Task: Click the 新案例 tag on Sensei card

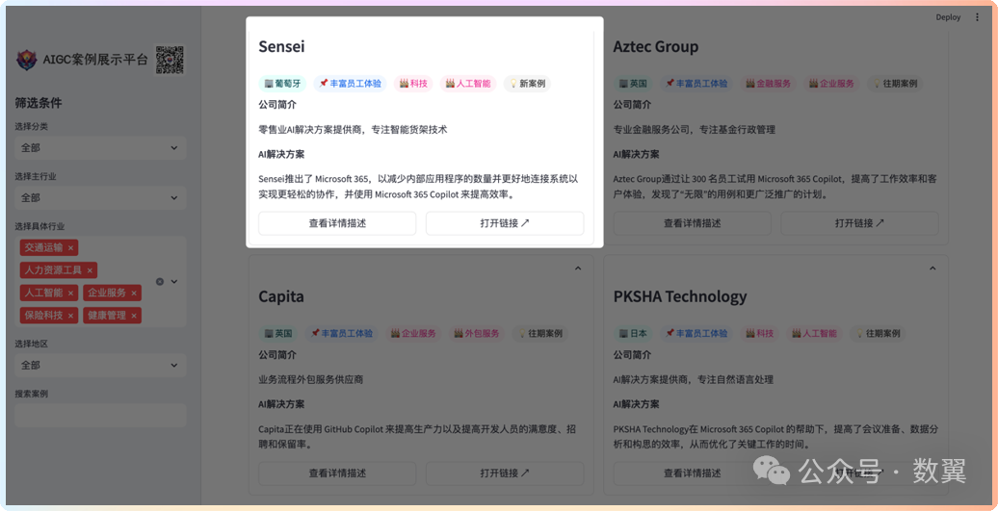Action: click(527, 84)
